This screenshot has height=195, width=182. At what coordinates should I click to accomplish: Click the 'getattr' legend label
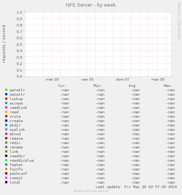17,90
